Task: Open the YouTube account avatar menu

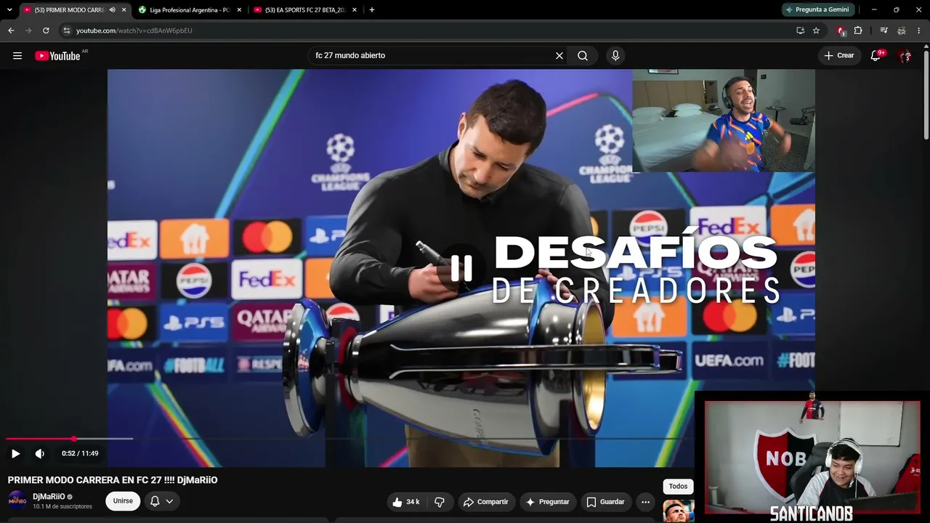Action: (905, 56)
